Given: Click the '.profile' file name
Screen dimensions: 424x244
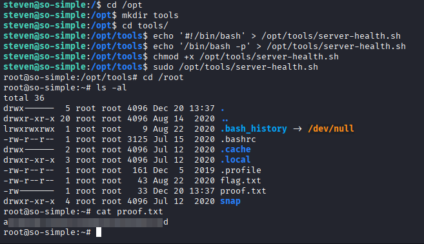Looking at the screenshot, I should coord(241,170).
